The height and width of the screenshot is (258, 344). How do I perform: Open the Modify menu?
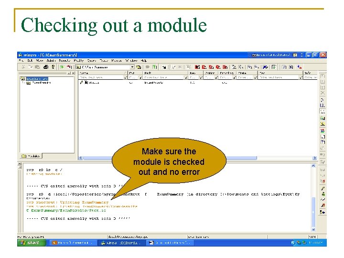pos(78,60)
